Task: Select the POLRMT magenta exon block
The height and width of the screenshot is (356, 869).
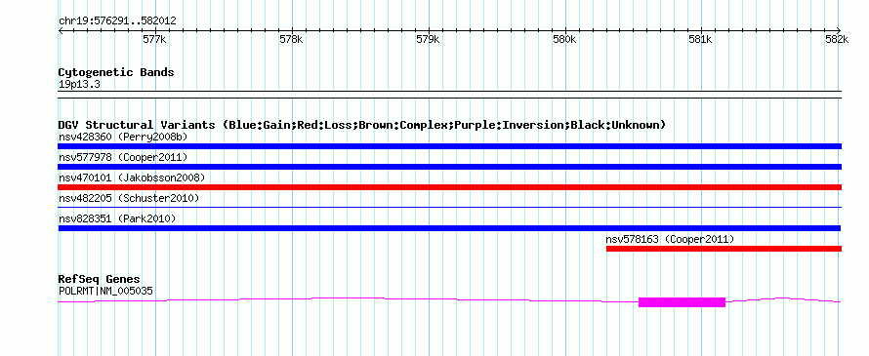Action: [x=682, y=301]
